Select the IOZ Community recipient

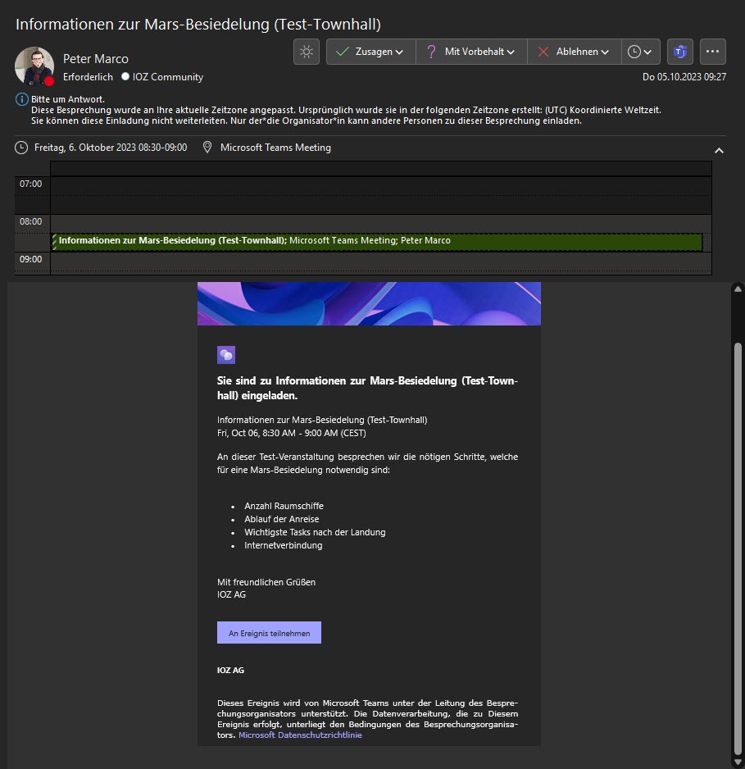[x=168, y=77]
